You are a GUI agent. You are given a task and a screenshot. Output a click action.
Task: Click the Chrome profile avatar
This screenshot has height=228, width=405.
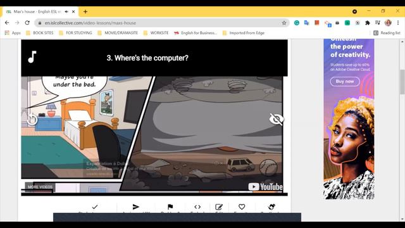[x=388, y=23]
